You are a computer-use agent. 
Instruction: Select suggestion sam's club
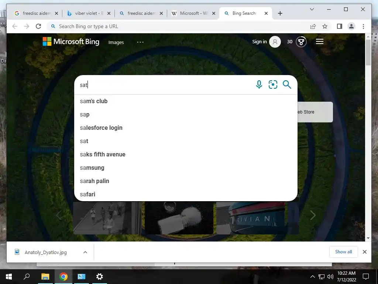tap(186, 101)
